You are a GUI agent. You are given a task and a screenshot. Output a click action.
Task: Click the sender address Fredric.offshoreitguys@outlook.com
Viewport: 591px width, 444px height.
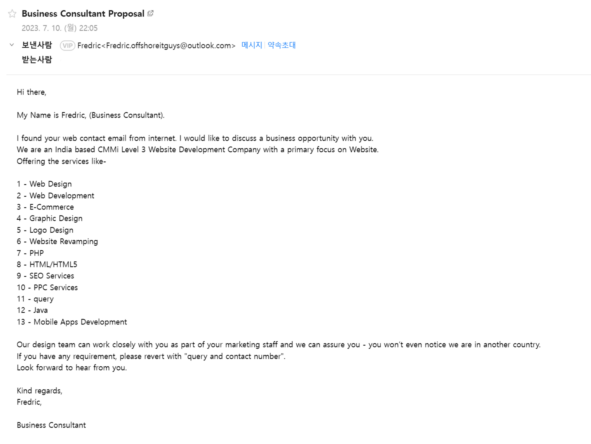(x=156, y=45)
